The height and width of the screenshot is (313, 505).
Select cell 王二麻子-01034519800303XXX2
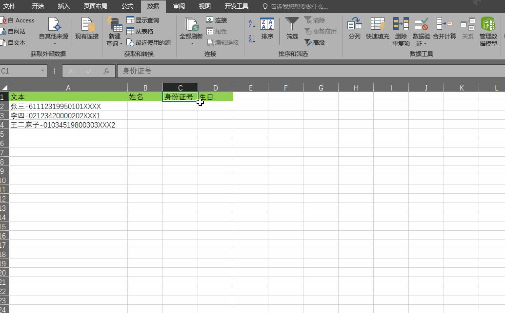pyautogui.click(x=68, y=125)
